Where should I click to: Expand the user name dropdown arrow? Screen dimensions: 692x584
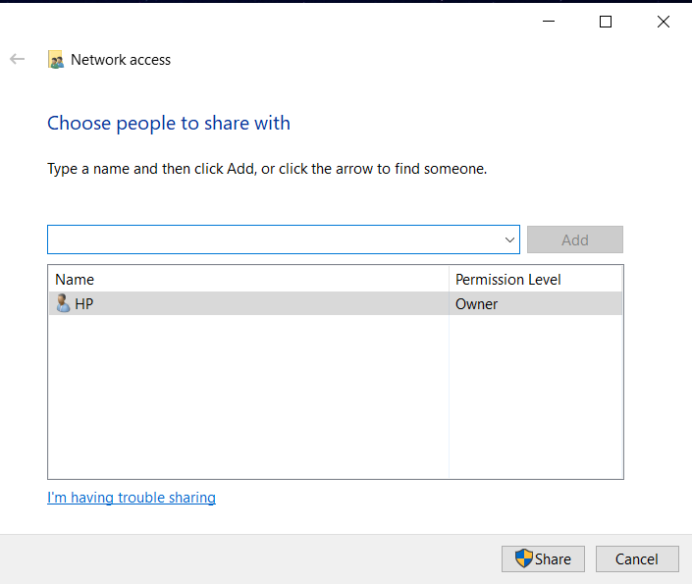[x=509, y=240]
